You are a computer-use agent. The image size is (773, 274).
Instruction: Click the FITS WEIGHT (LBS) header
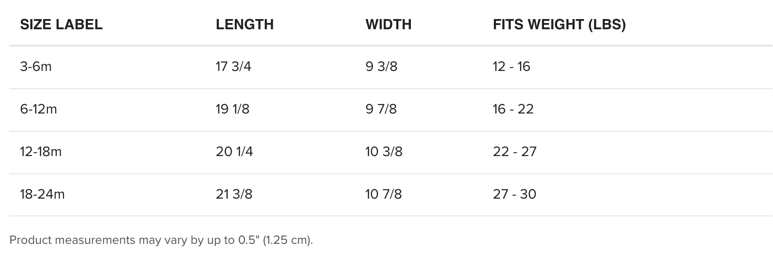[x=559, y=24]
